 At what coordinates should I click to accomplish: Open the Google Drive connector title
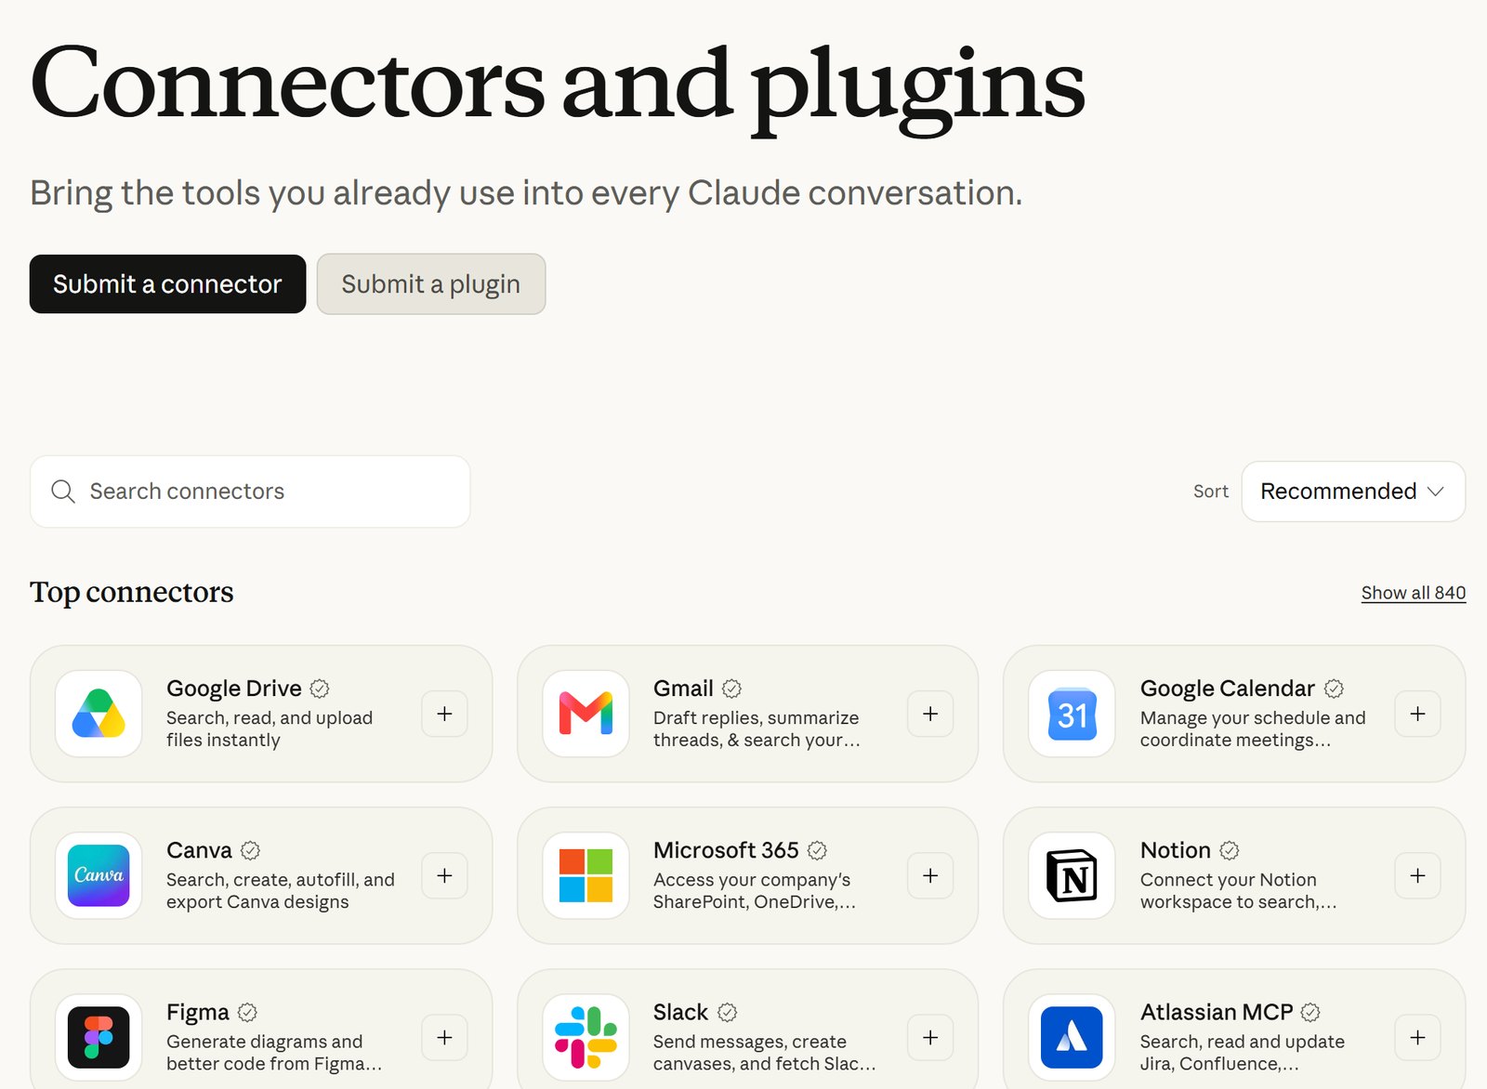pos(234,689)
